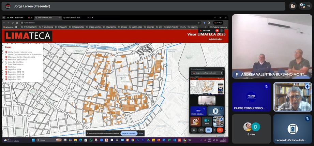Toggle Depósitos 2017-04 layer
The image size is (314, 146).
pyautogui.click(x=6, y=74)
